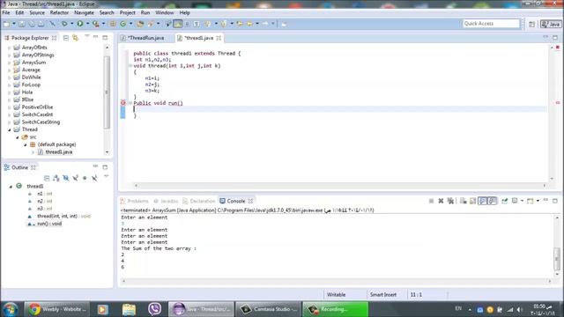This screenshot has width=564, height=317.
Task: Toggle Scroll Lock in Console toolbar
Action: (472, 201)
